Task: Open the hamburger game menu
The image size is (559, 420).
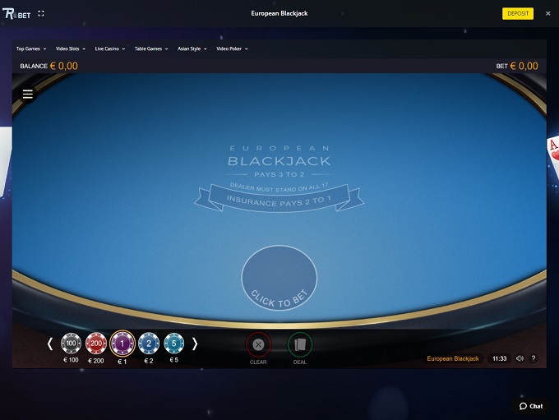Action: (x=27, y=95)
